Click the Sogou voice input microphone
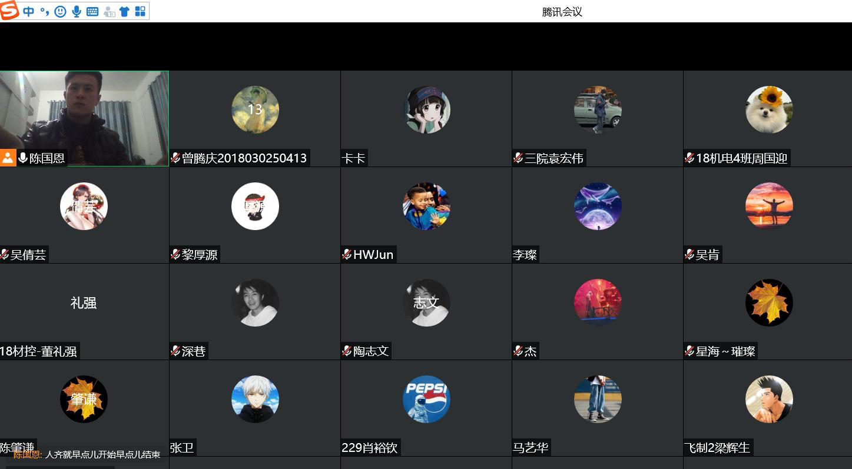The height and width of the screenshot is (469, 852). pos(76,11)
